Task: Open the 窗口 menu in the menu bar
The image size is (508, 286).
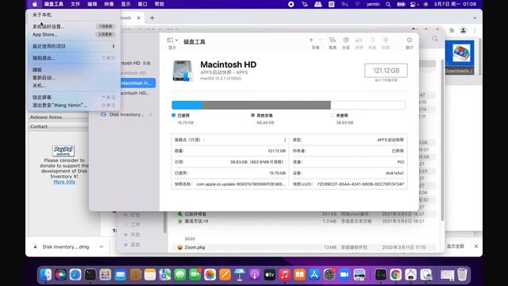Action: 143,4
